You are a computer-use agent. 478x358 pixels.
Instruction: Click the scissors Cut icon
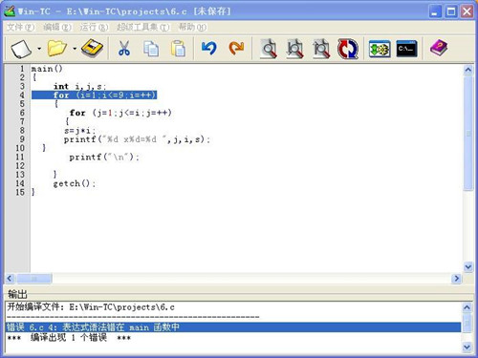[124, 49]
